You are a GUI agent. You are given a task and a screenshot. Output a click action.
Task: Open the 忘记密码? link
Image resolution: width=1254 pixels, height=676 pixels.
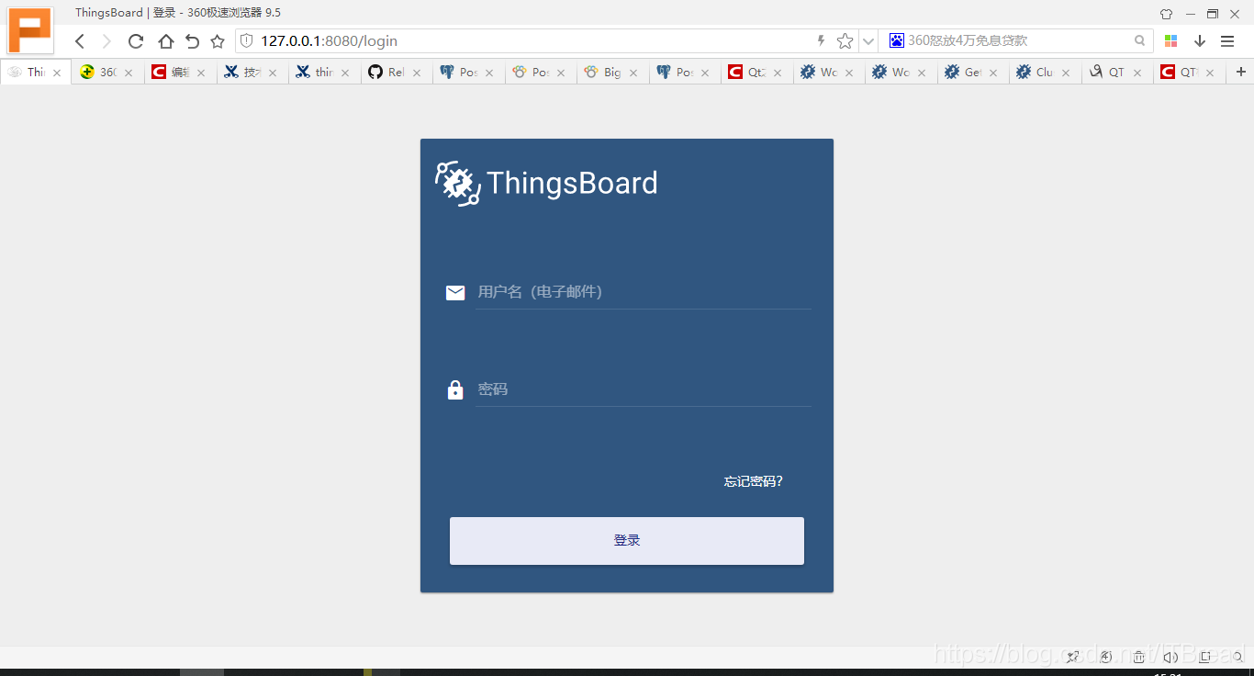753,481
